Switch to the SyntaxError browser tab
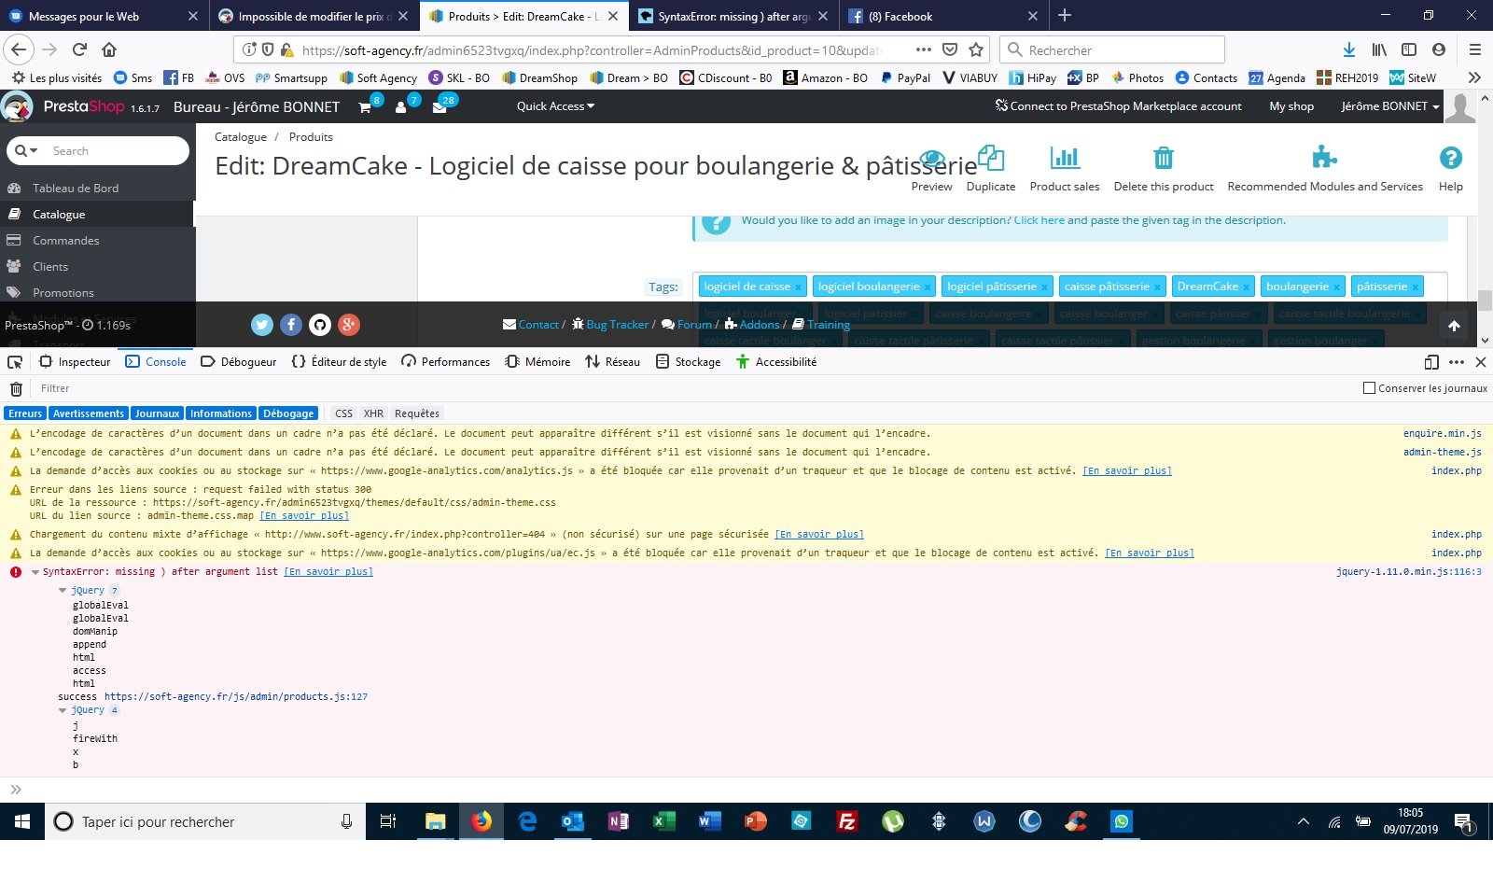 pyautogui.click(x=734, y=16)
